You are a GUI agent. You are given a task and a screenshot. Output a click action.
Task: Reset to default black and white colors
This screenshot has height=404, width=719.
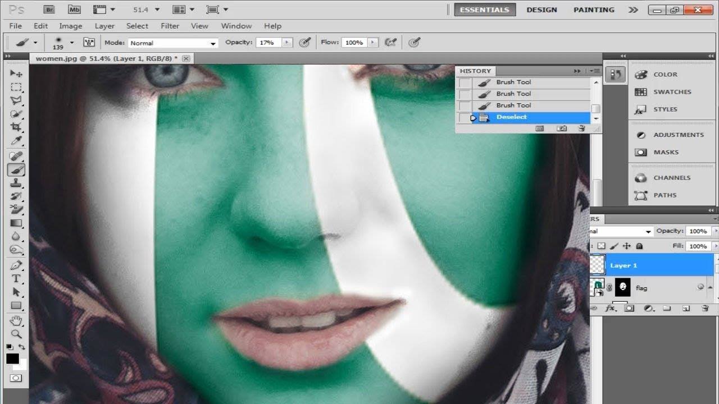click(x=10, y=348)
